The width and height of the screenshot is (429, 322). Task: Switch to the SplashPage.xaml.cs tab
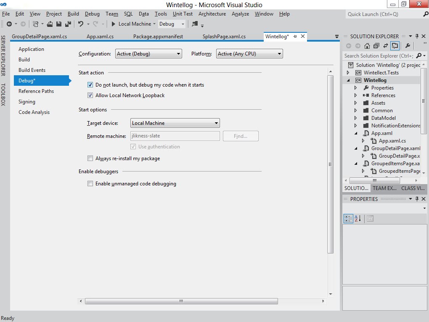(x=224, y=36)
